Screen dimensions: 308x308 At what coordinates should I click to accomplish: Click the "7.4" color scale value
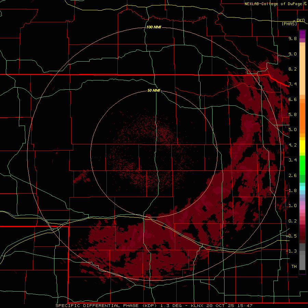tap(293, 84)
